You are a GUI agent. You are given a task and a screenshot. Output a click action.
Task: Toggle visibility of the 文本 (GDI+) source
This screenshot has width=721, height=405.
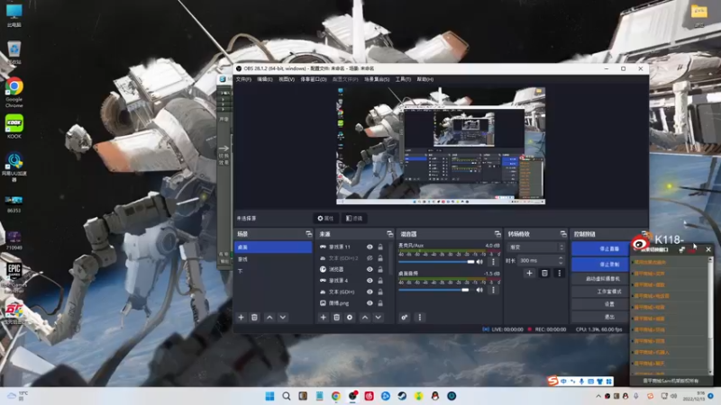(x=370, y=292)
